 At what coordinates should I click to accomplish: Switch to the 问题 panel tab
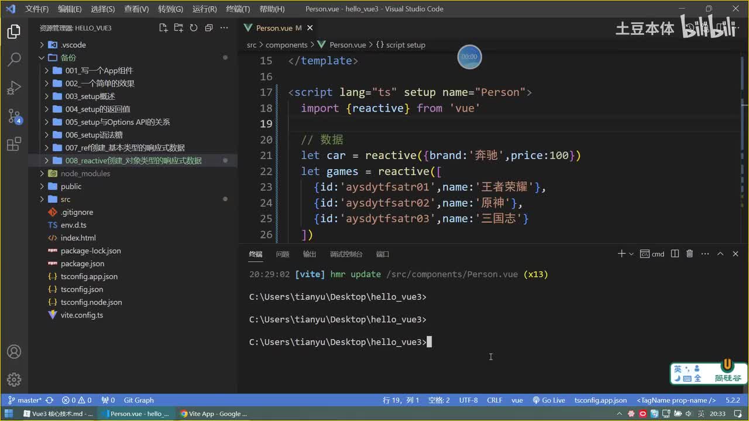283,254
